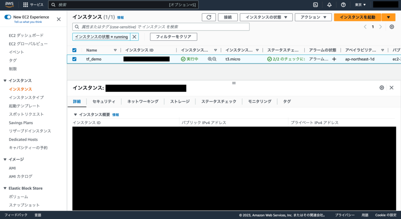Open the 情報 link beside インスタンス heading

[121, 18]
